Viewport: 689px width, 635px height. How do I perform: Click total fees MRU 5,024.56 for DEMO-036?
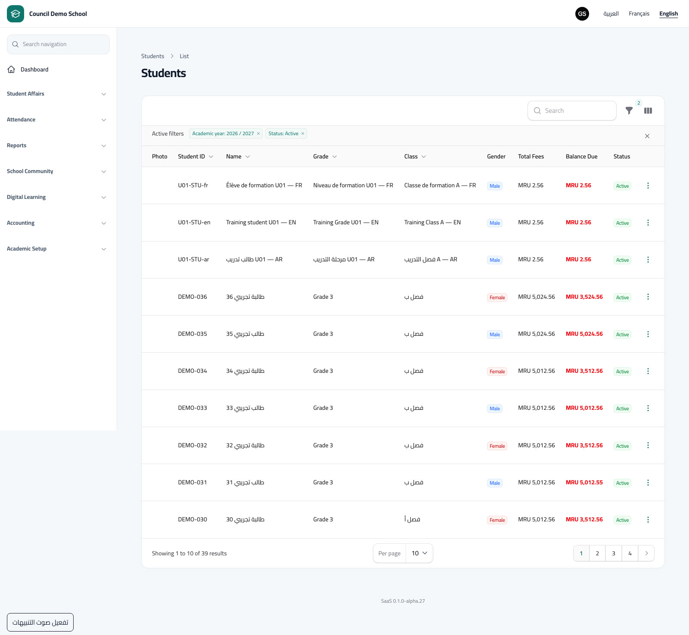coord(537,297)
